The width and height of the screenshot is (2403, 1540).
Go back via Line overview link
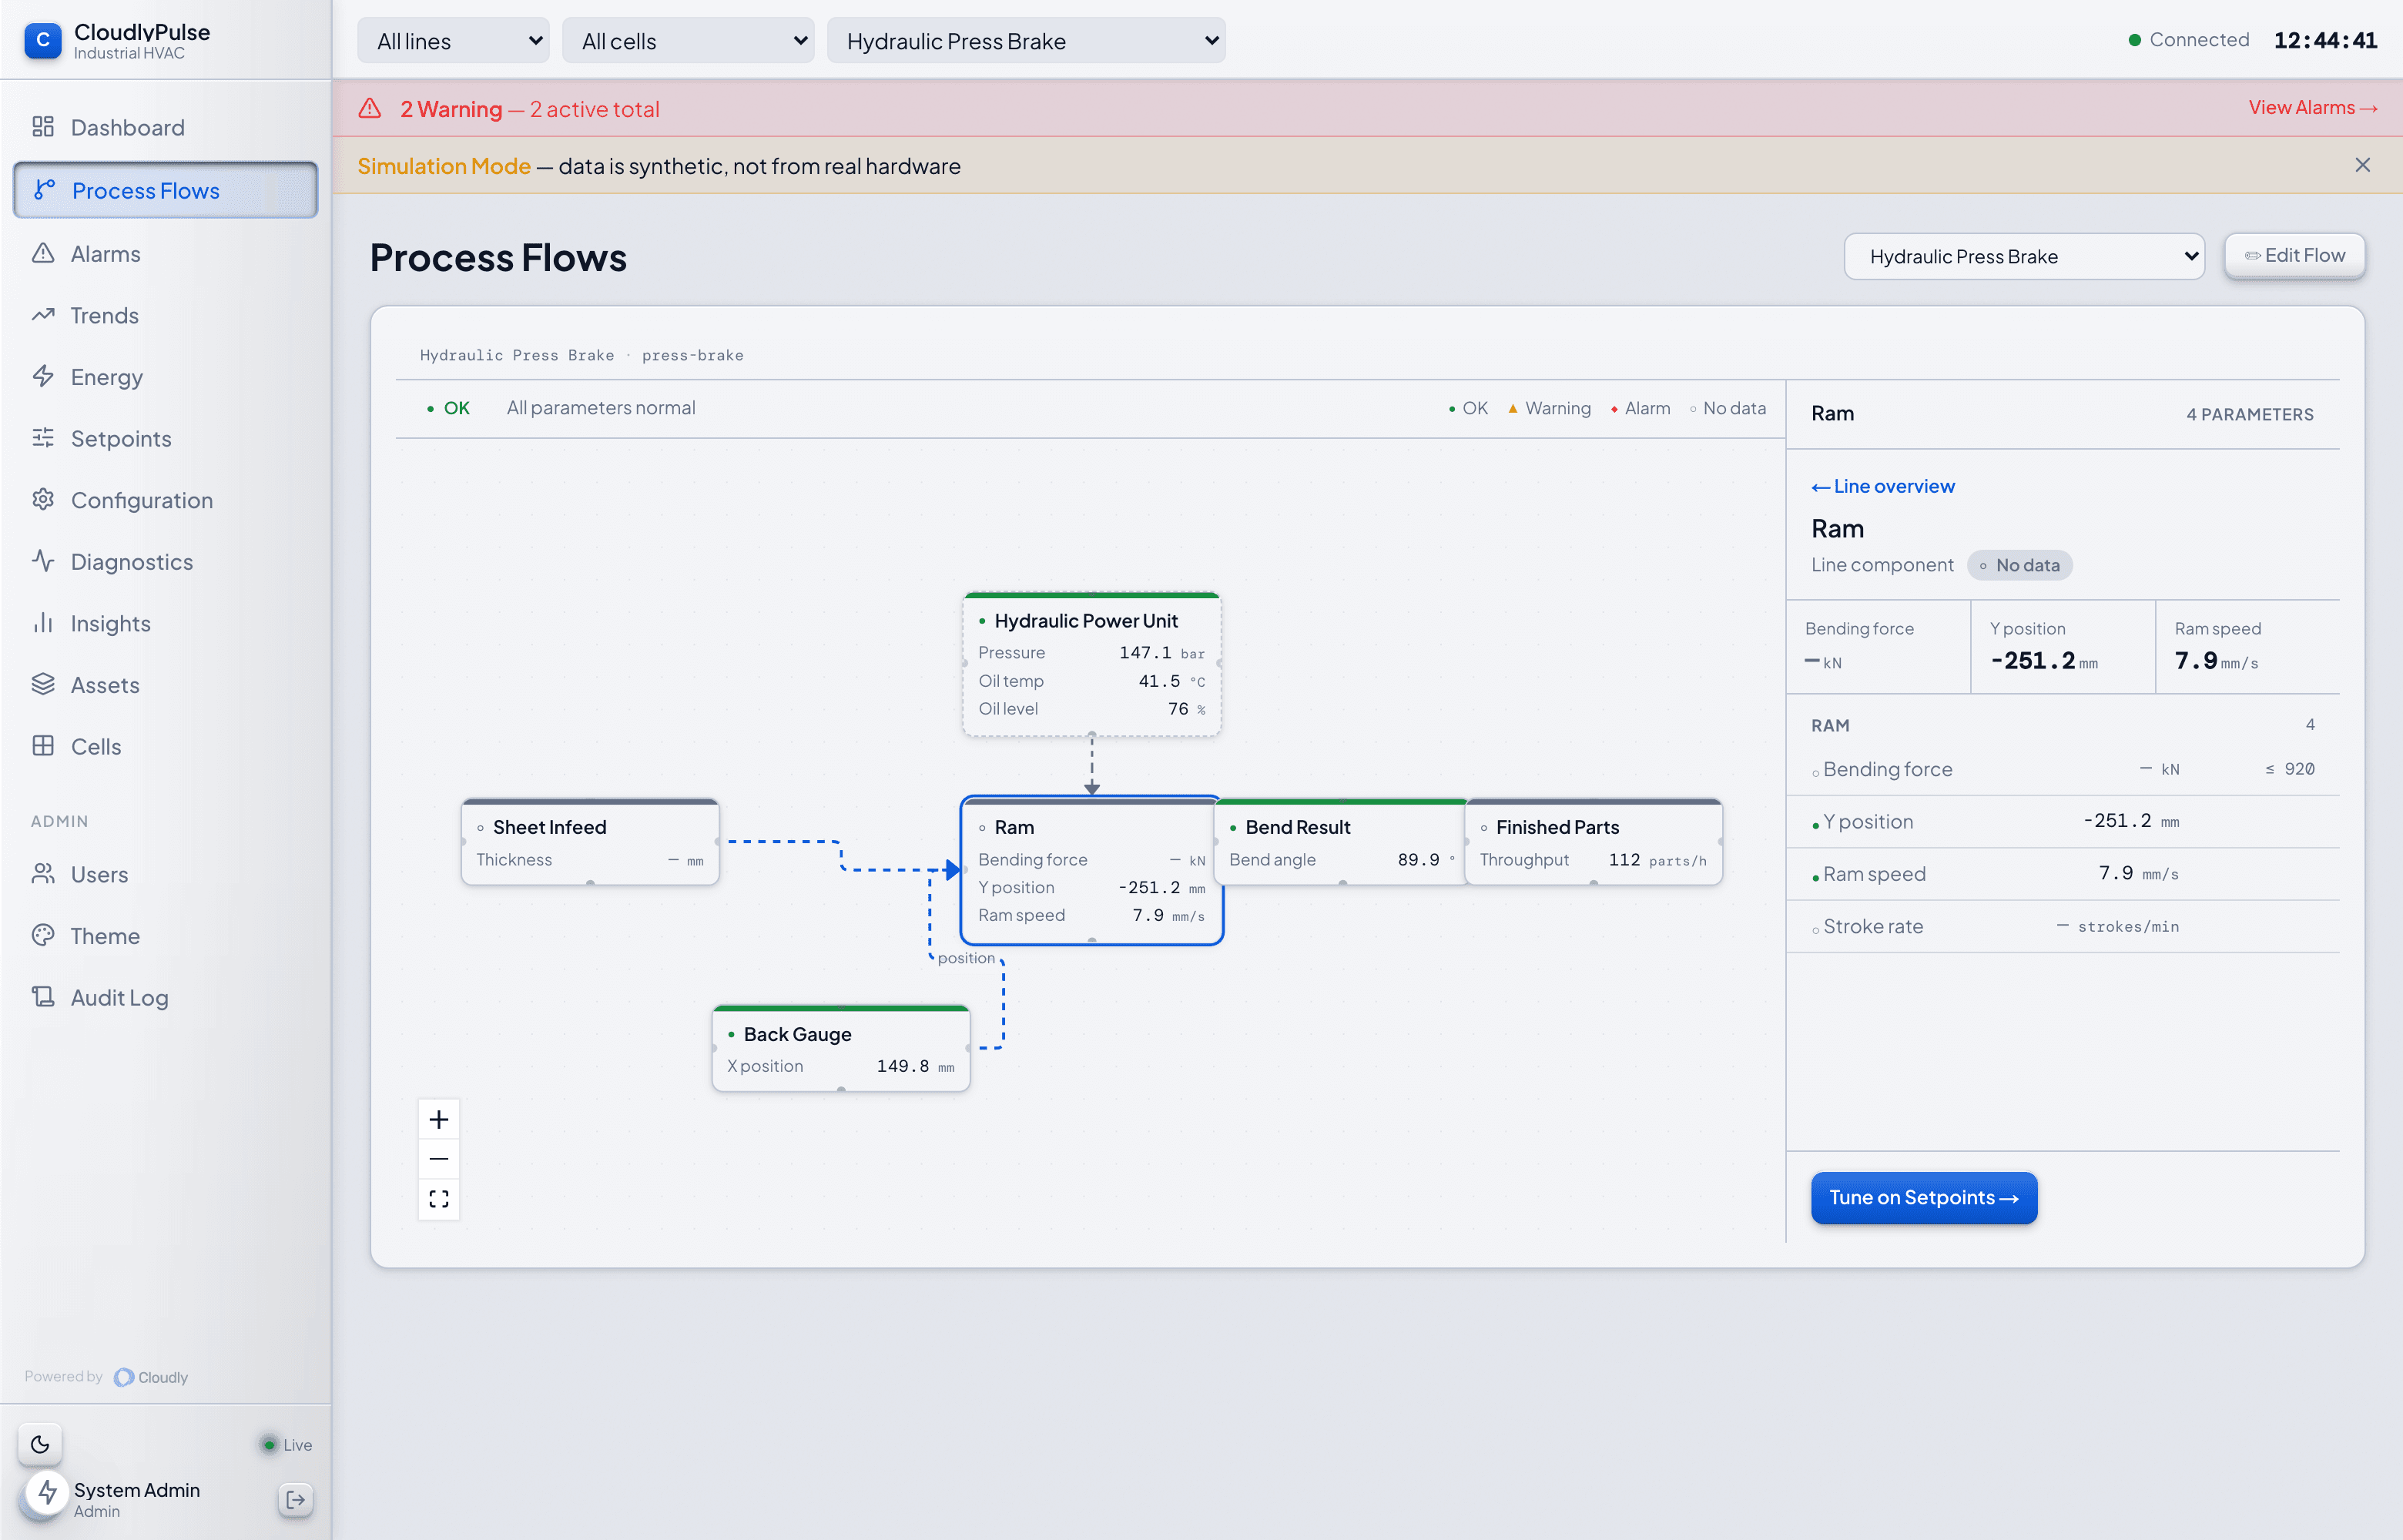[1882, 486]
